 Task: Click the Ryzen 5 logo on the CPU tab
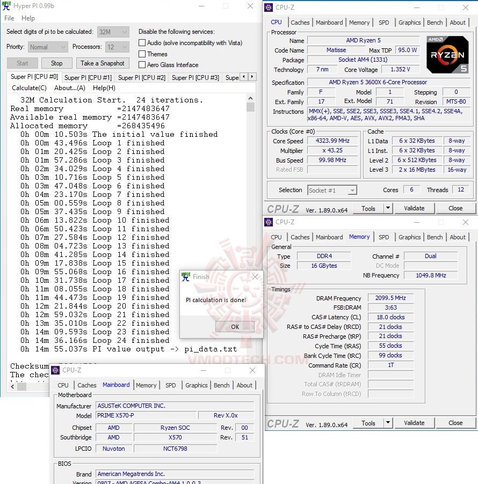pos(447,54)
